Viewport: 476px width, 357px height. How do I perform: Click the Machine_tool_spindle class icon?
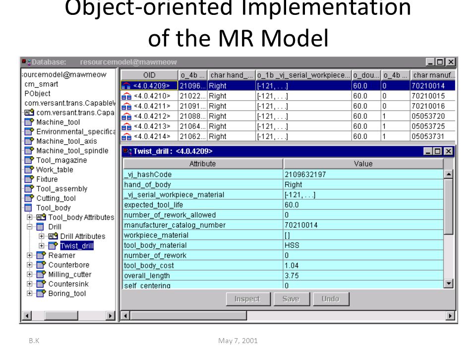tap(29, 151)
